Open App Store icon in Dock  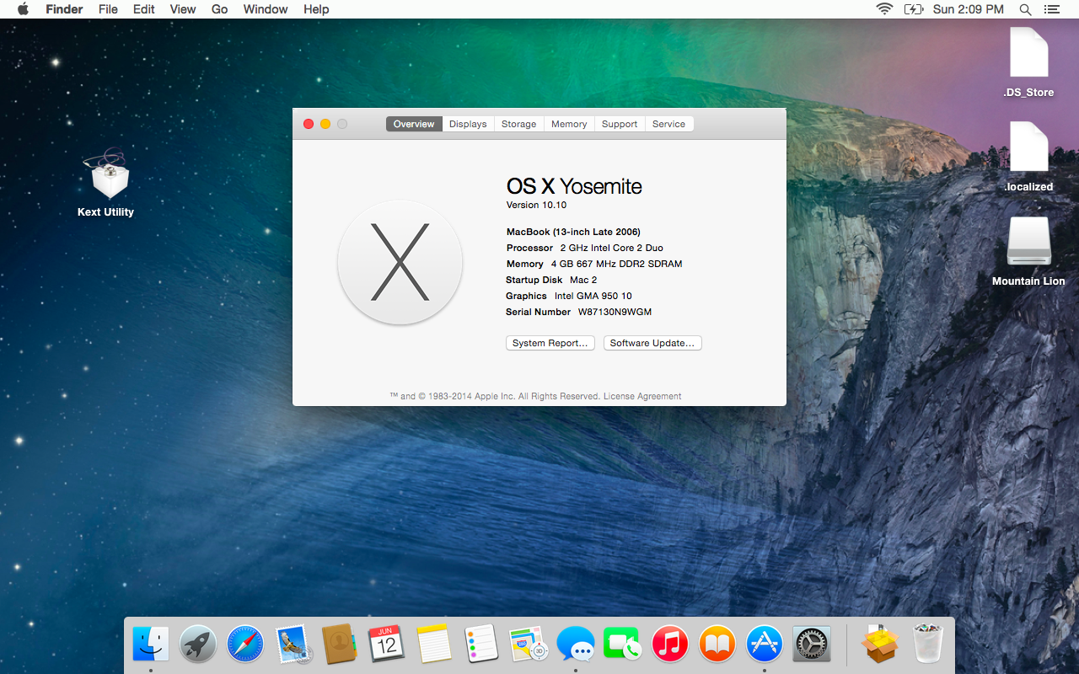[765, 645]
